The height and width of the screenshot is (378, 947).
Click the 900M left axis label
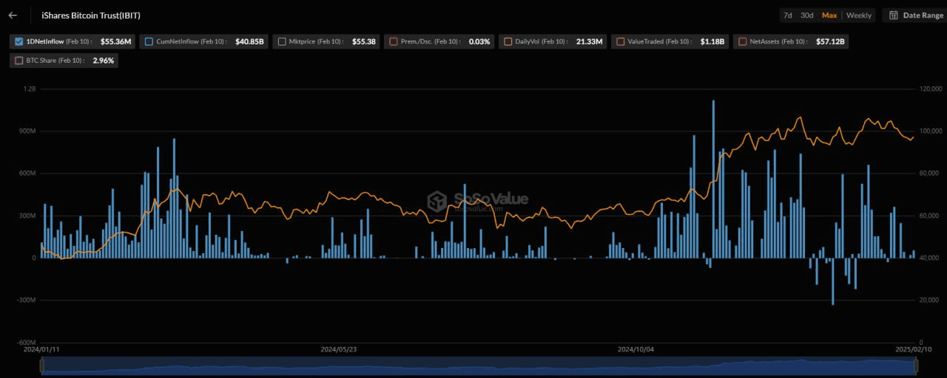(26, 131)
